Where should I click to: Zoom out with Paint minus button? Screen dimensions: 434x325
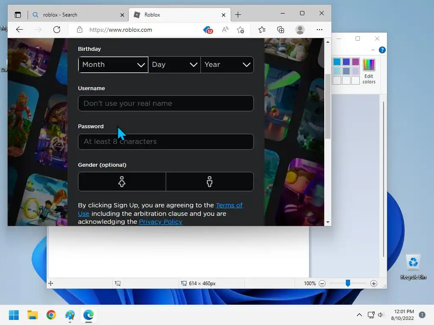(322, 283)
